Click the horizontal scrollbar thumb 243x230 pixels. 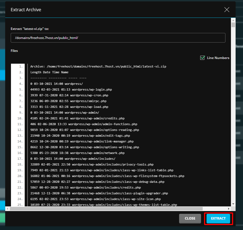click(106, 209)
